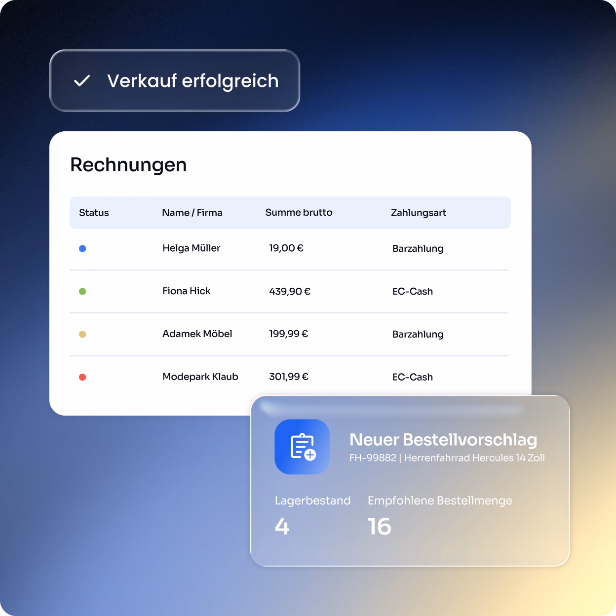
Task: Click Barzahlung in Adamek Möbel's row
Action: pos(418,335)
